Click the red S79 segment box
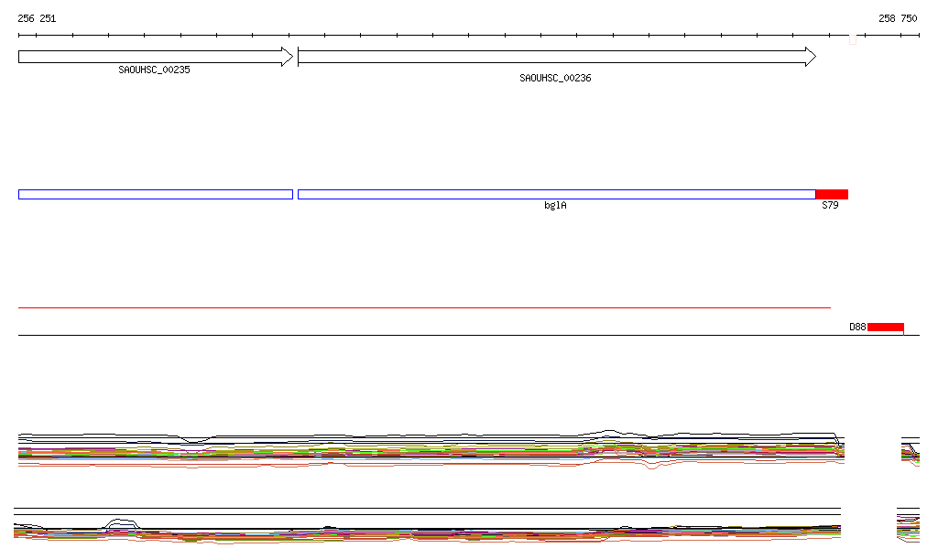This screenshot has height=559, width=938. 832,194
